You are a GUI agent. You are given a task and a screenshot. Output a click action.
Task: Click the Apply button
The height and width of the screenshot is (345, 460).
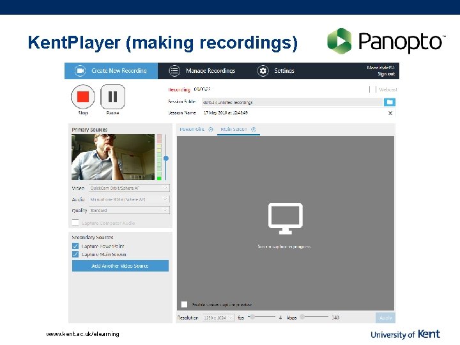point(385,318)
